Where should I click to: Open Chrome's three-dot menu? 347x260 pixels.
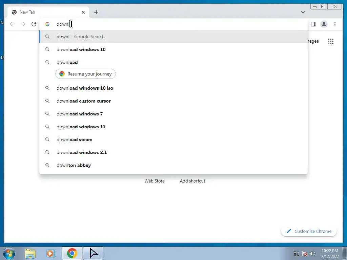(x=335, y=24)
